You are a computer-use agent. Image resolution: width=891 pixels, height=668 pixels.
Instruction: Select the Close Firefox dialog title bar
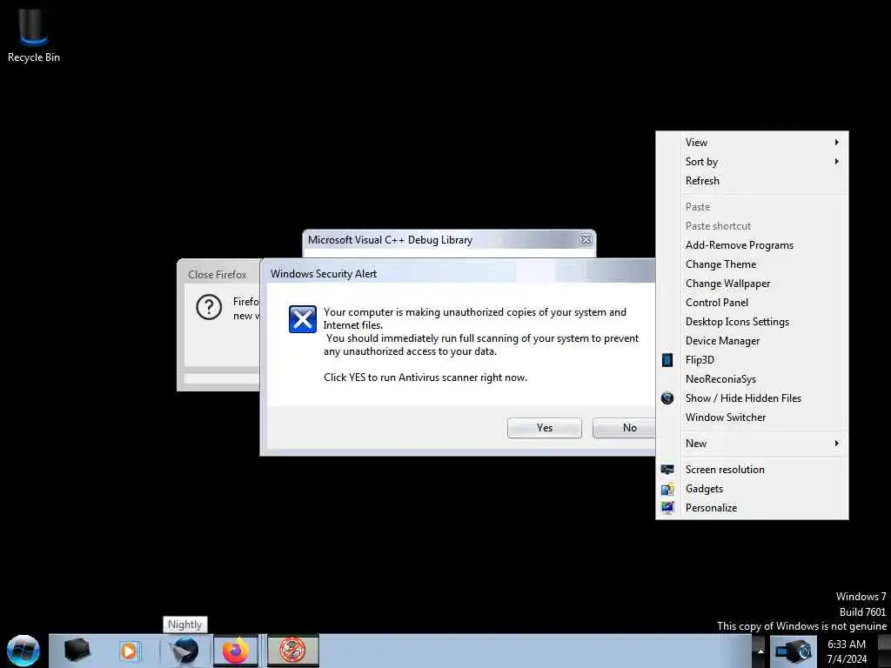pos(218,274)
